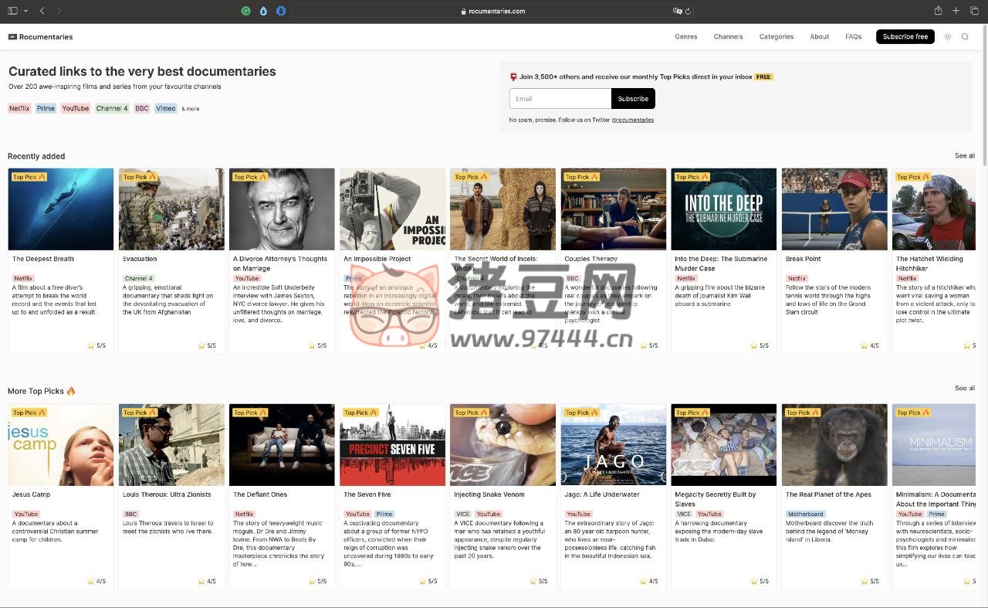The height and width of the screenshot is (608, 988).
Task: Toggle the Vimeo filter tag
Action: tap(165, 108)
